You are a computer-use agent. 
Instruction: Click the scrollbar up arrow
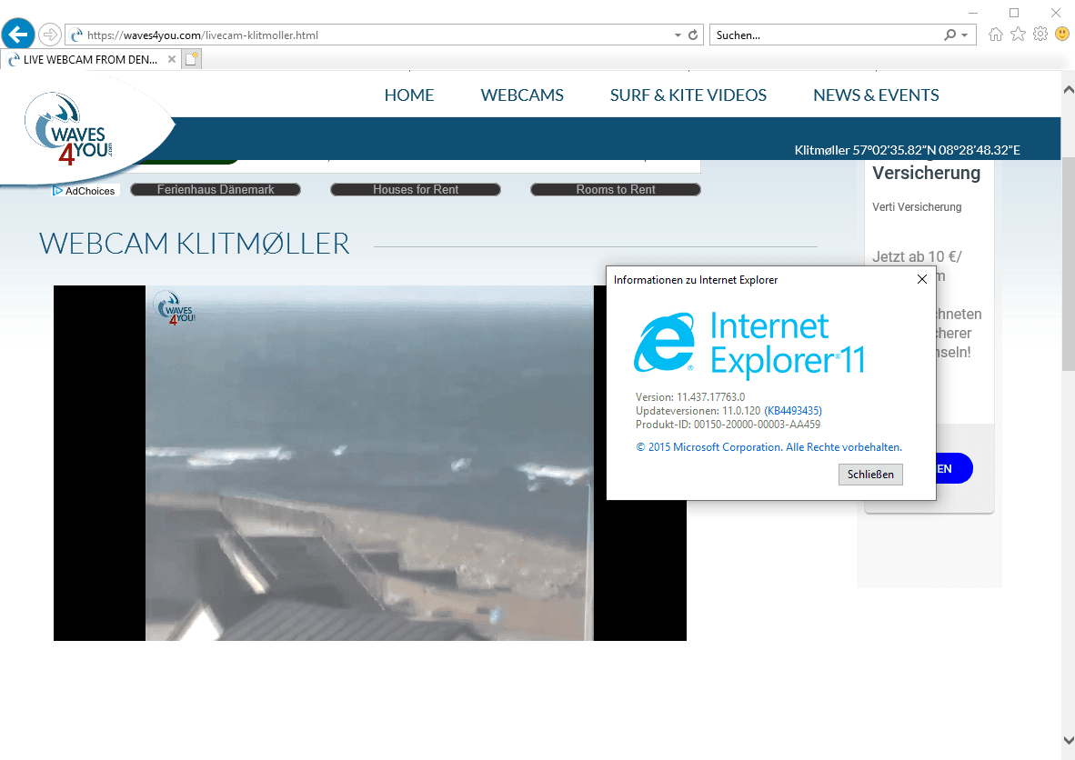(x=1068, y=90)
